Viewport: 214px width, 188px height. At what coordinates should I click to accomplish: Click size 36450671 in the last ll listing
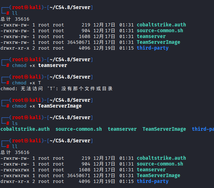pos(79,176)
